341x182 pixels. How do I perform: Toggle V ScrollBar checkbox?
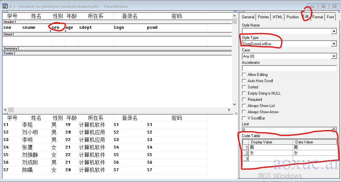coord(244,118)
